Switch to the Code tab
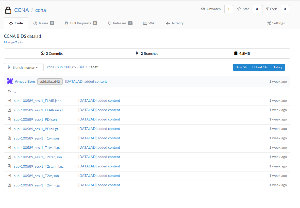Viewport: 300px width, 208px height. [16, 23]
